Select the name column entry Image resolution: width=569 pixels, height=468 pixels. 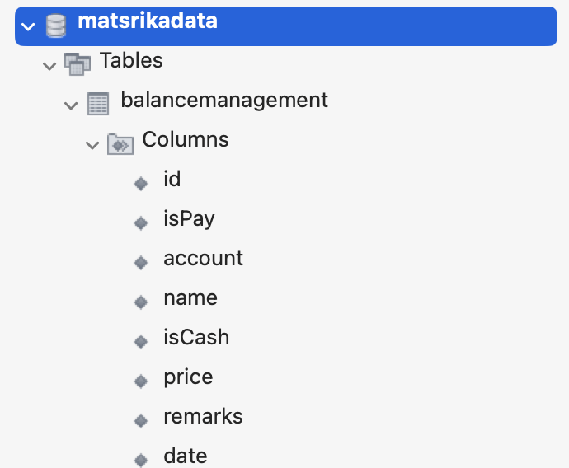click(x=190, y=298)
